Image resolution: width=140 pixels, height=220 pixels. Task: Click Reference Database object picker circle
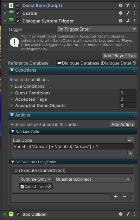134,63
